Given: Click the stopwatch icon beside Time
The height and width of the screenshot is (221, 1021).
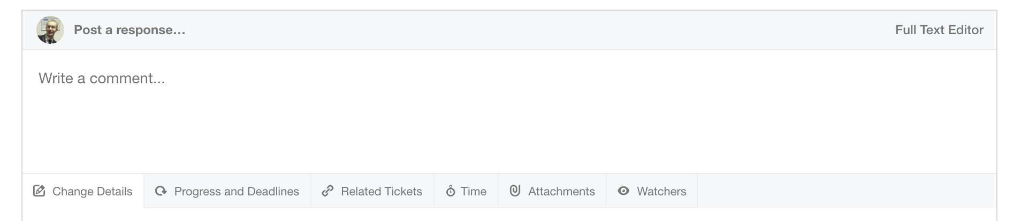Looking at the screenshot, I should [451, 191].
